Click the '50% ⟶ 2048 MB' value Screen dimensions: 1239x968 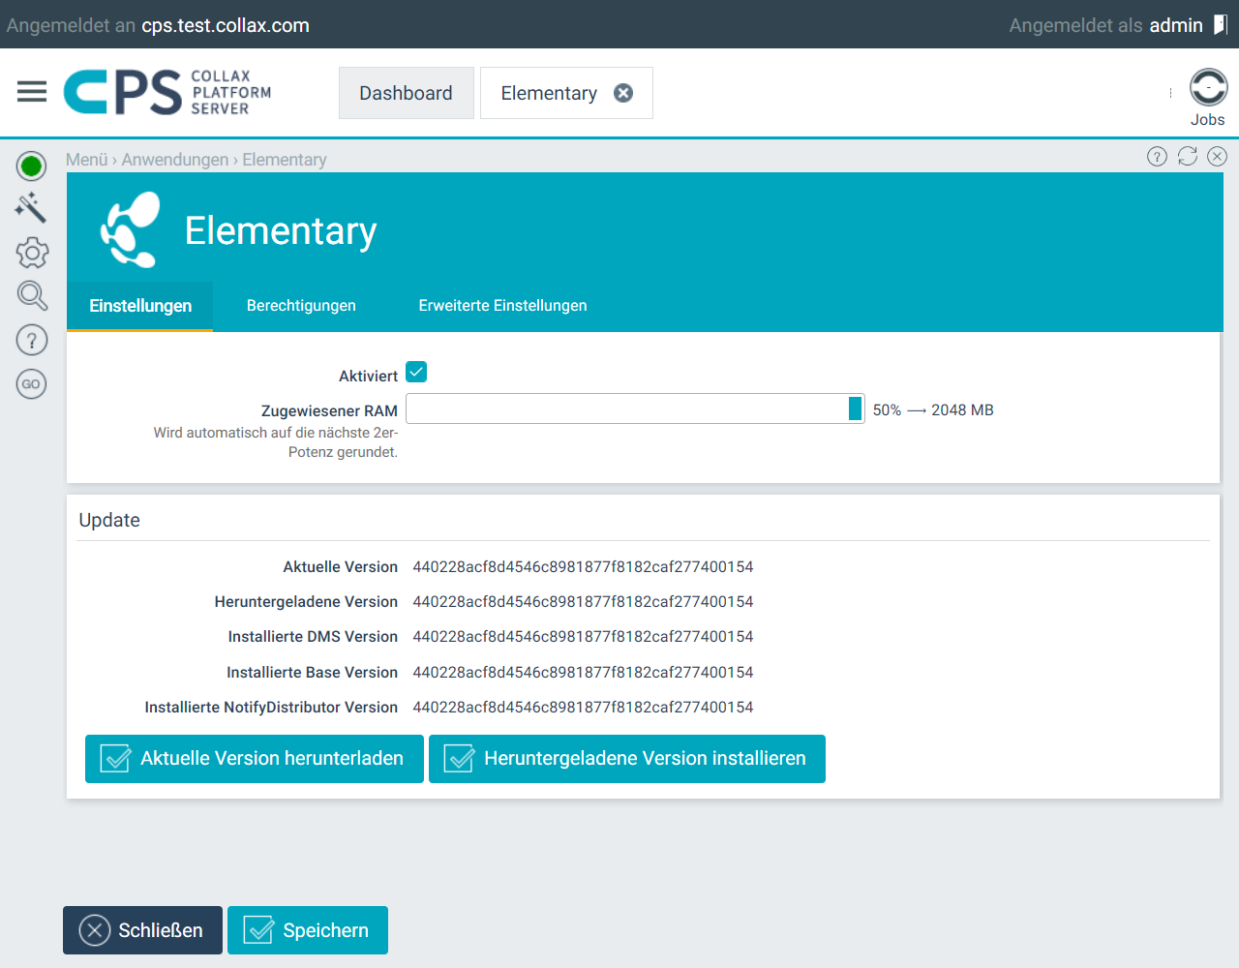click(x=933, y=410)
